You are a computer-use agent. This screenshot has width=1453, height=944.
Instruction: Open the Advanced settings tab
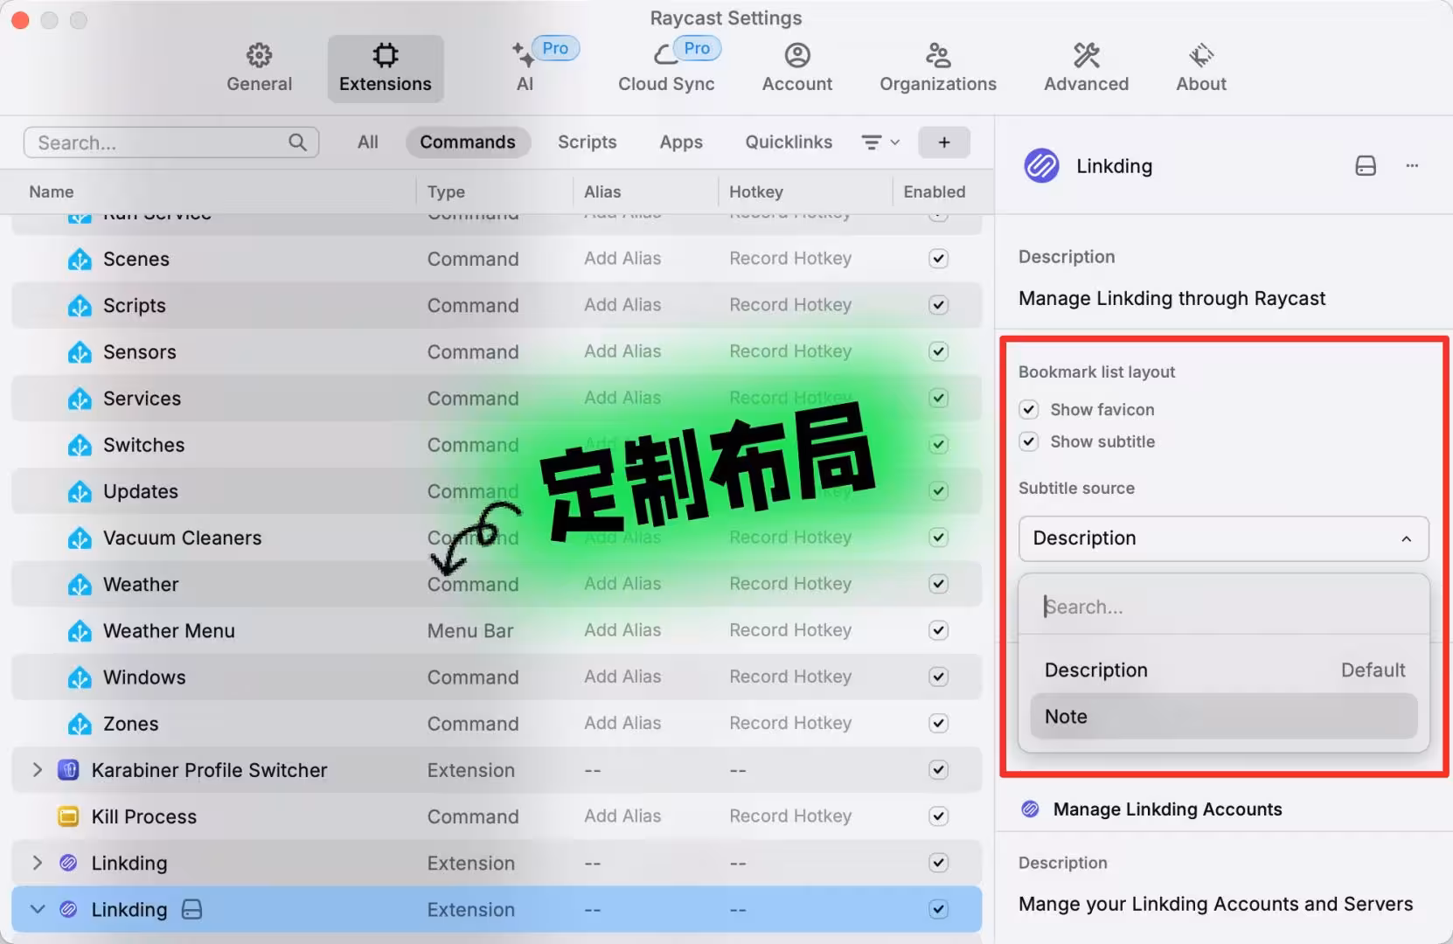click(1086, 68)
